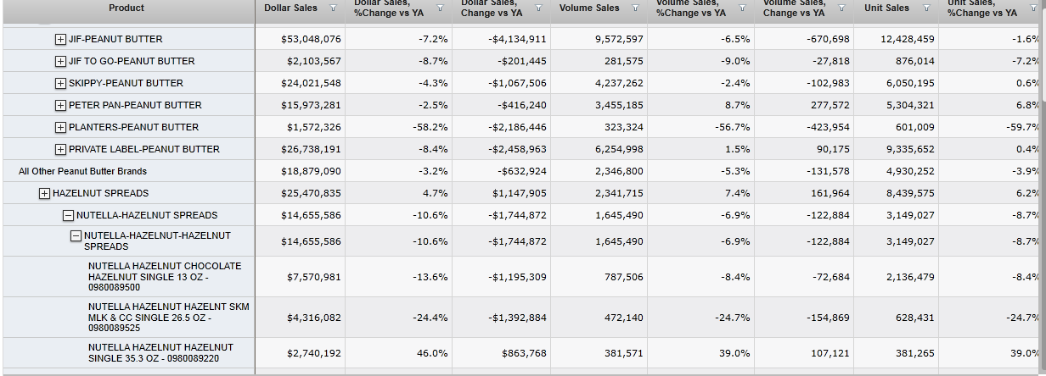Image resolution: width=1046 pixels, height=376 pixels.
Task: Open filter on Dollar Sales Change vs YA
Action: point(540,8)
